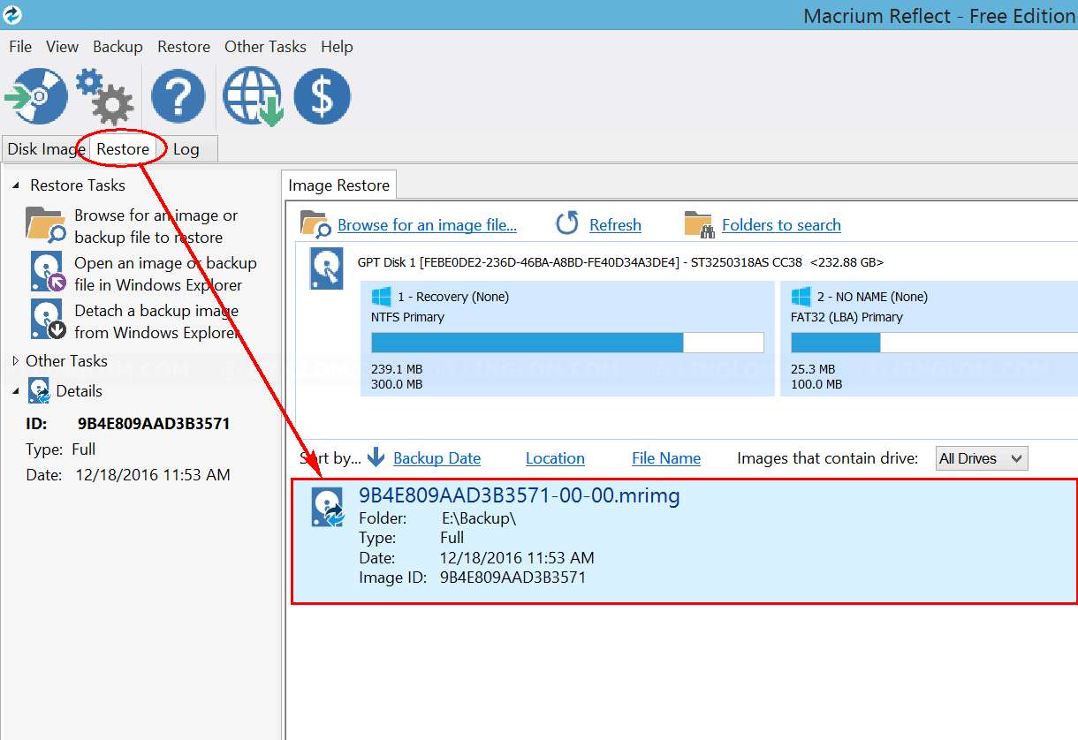
Task: Click the '2 - NO NAME (None)' partition label
Action: pos(872,297)
